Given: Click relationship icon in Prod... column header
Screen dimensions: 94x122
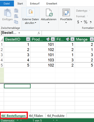Looking at the screenshot, I should 48,39.
